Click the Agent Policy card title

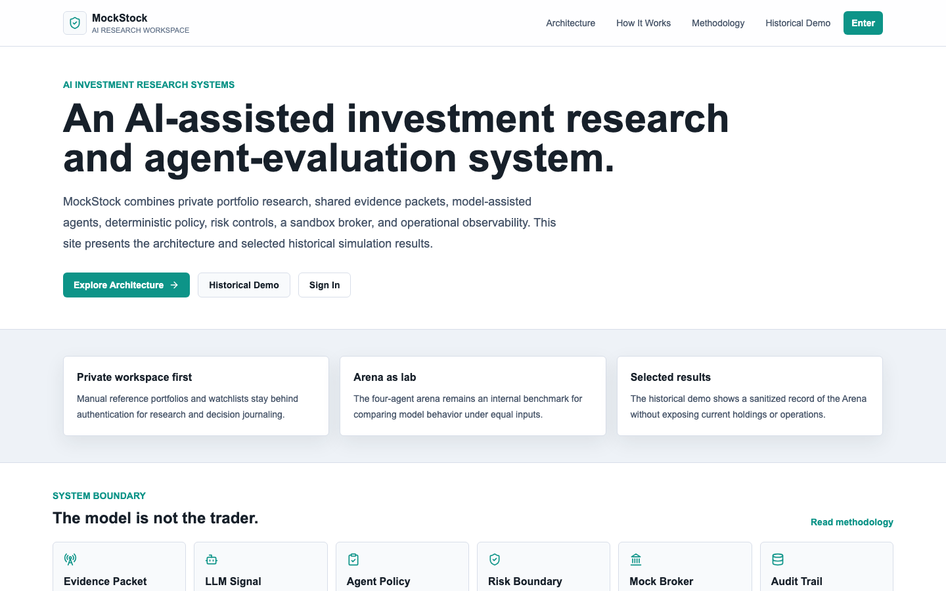point(378,581)
